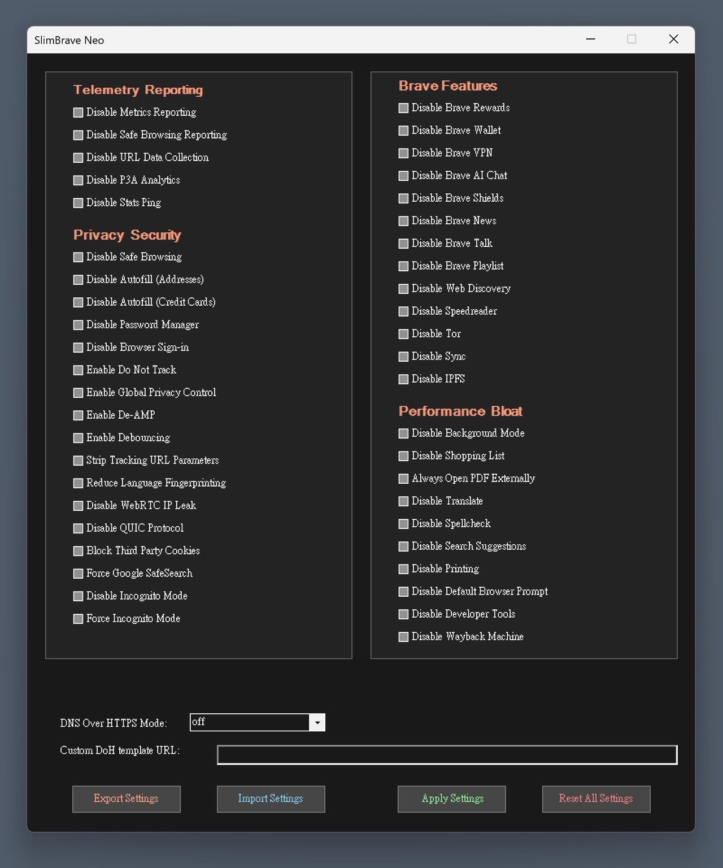Minimize the SlimBrave Neo window
Viewport: 723px width, 868px height.
coord(591,39)
